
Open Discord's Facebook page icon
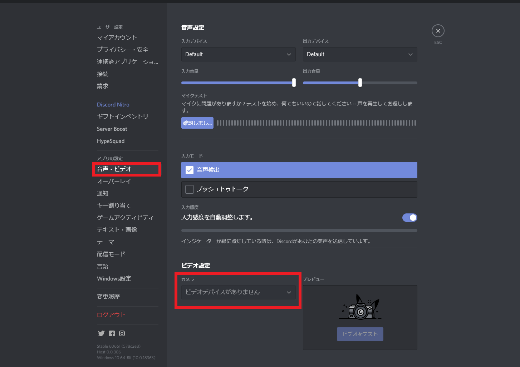tap(112, 333)
